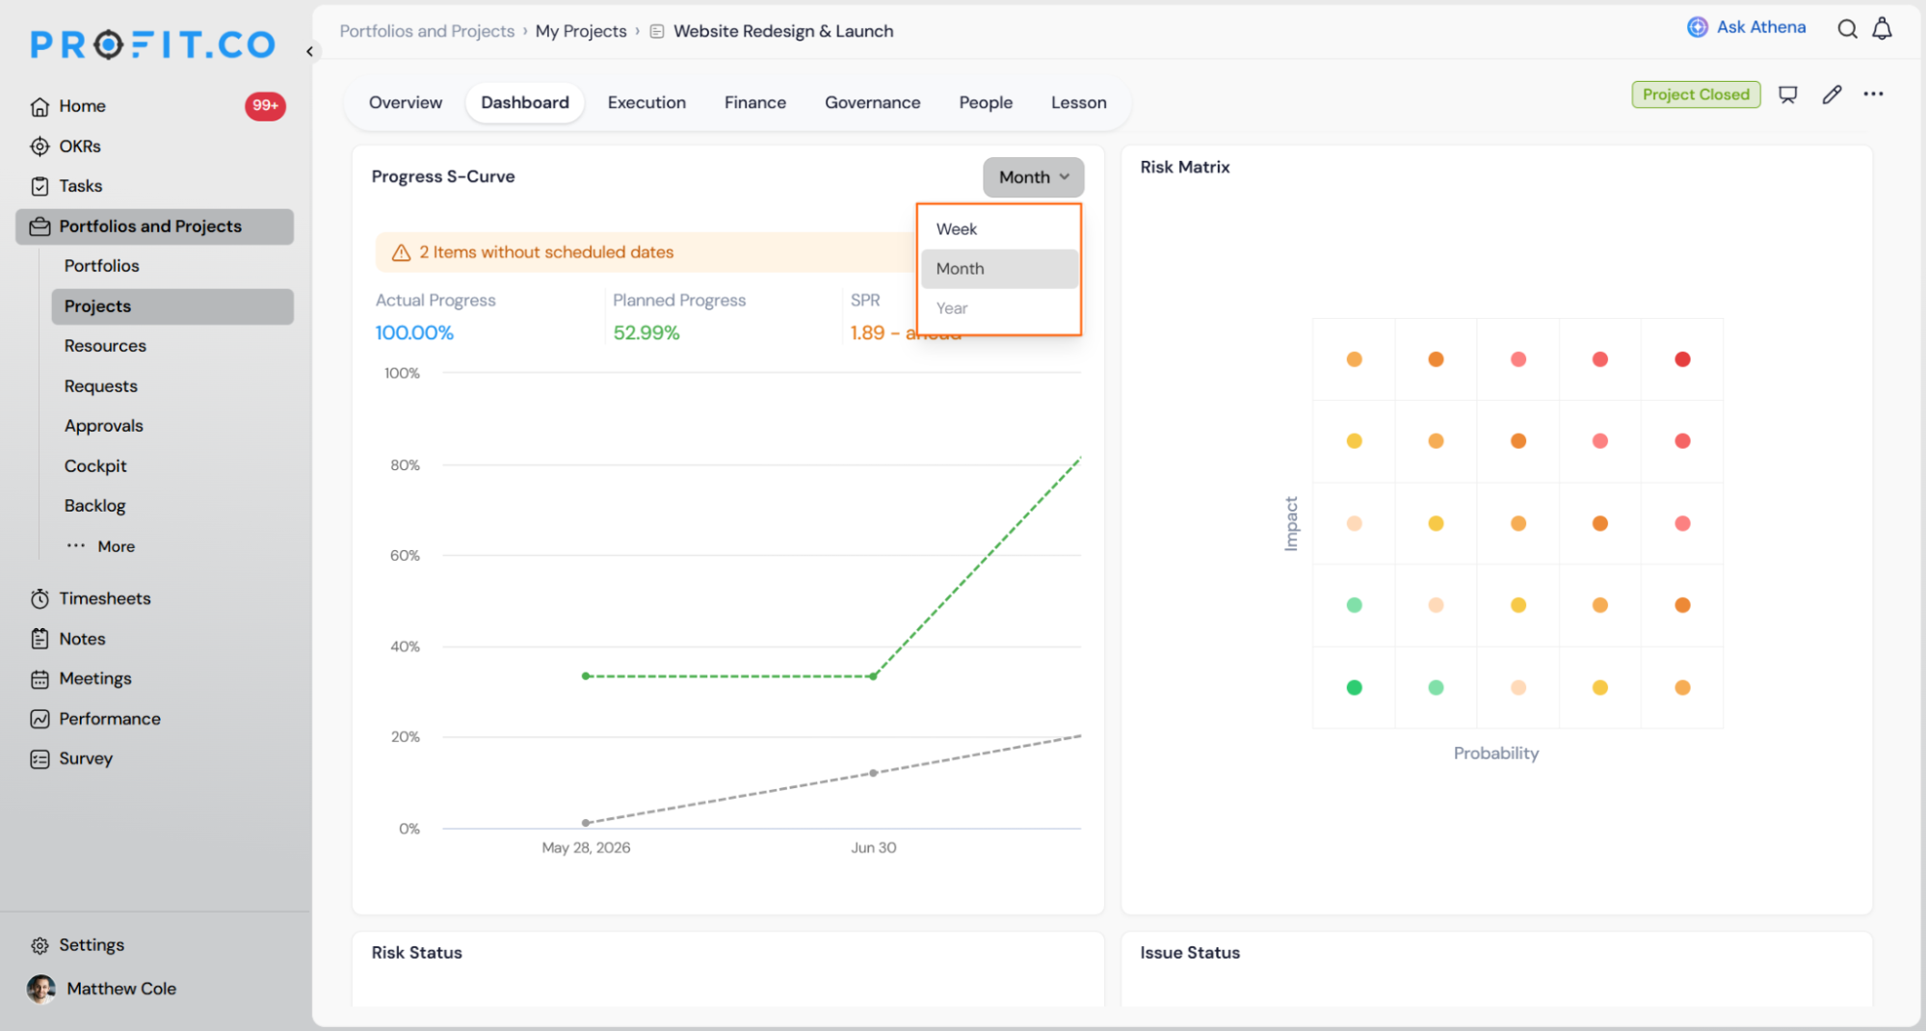The width and height of the screenshot is (1926, 1031).
Task: Click the Jun 30 planned progress point
Action: (x=873, y=676)
